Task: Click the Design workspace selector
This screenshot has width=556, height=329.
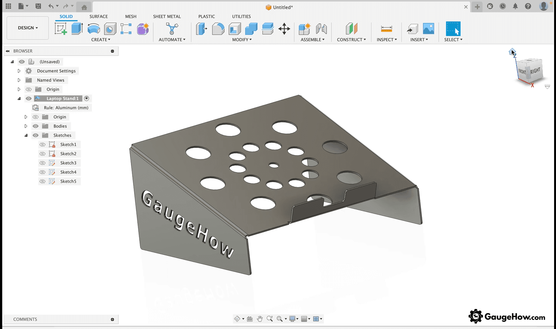Action: point(27,28)
